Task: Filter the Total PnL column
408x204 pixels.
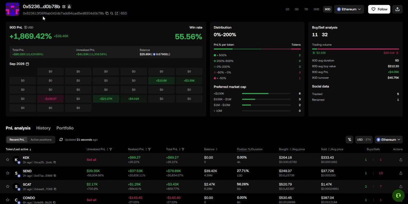Action: [x=183, y=149]
